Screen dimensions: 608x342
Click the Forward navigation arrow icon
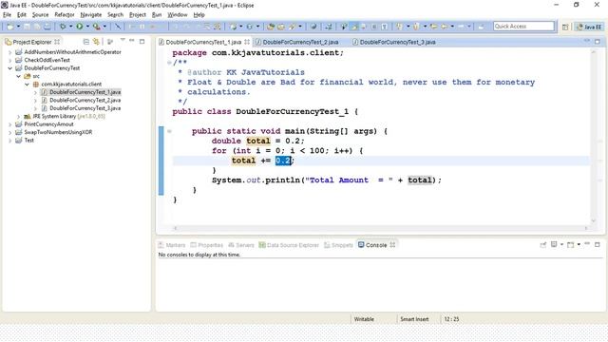click(x=461, y=27)
